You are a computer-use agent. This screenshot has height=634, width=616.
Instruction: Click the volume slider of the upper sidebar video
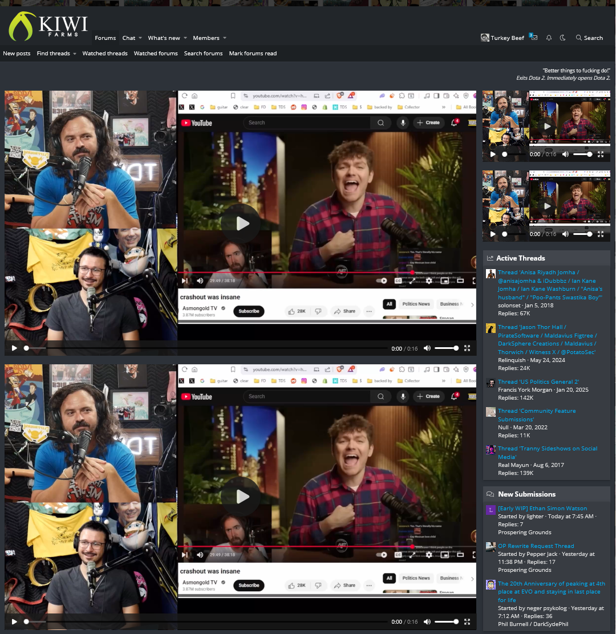[x=583, y=154]
